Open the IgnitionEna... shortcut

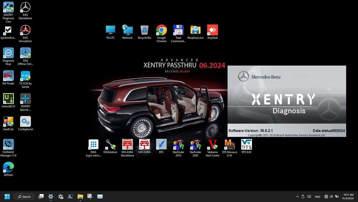tap(8, 32)
